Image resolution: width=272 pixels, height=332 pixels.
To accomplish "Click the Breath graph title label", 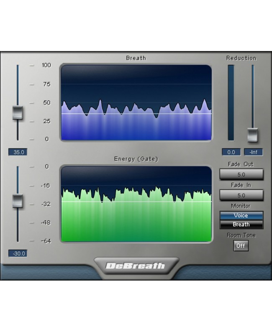I will click(x=136, y=58).
